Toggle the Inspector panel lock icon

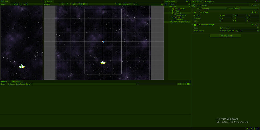256,1
